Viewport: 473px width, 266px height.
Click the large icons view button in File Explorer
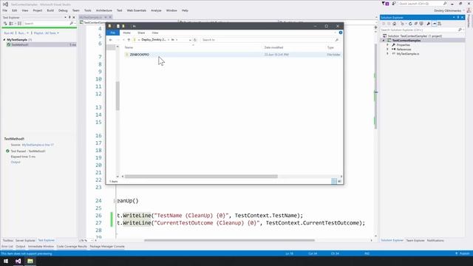(340, 181)
